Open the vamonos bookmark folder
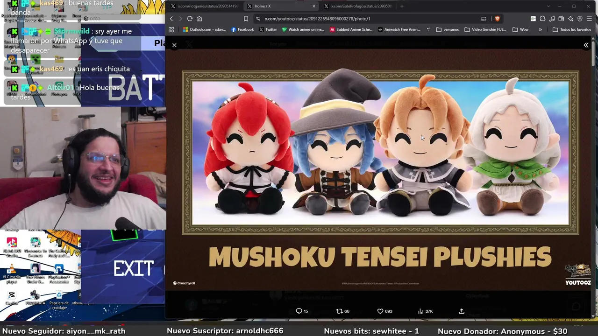Screen dimensions: 598x336 (448, 29)
